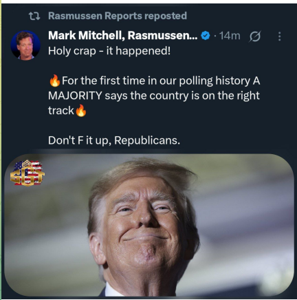Click the fire emoji before 'For the first'

(x=55, y=81)
